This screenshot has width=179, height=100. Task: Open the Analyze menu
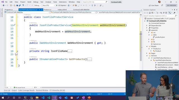(48, 2)
